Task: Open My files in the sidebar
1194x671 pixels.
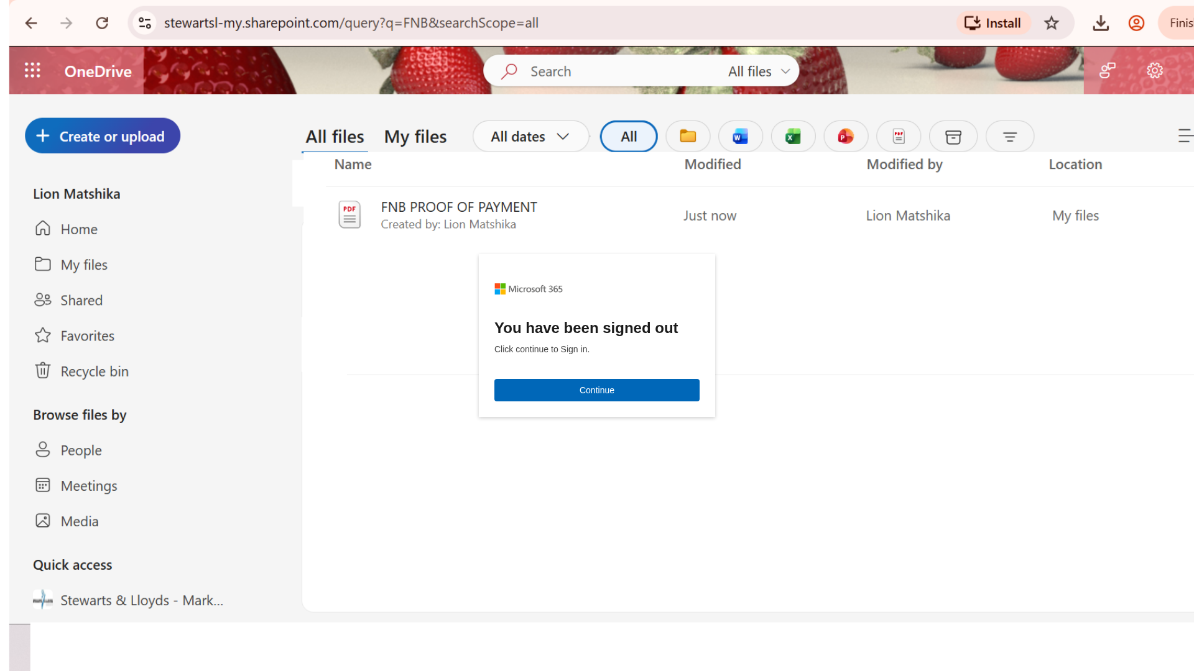Action: (x=84, y=265)
